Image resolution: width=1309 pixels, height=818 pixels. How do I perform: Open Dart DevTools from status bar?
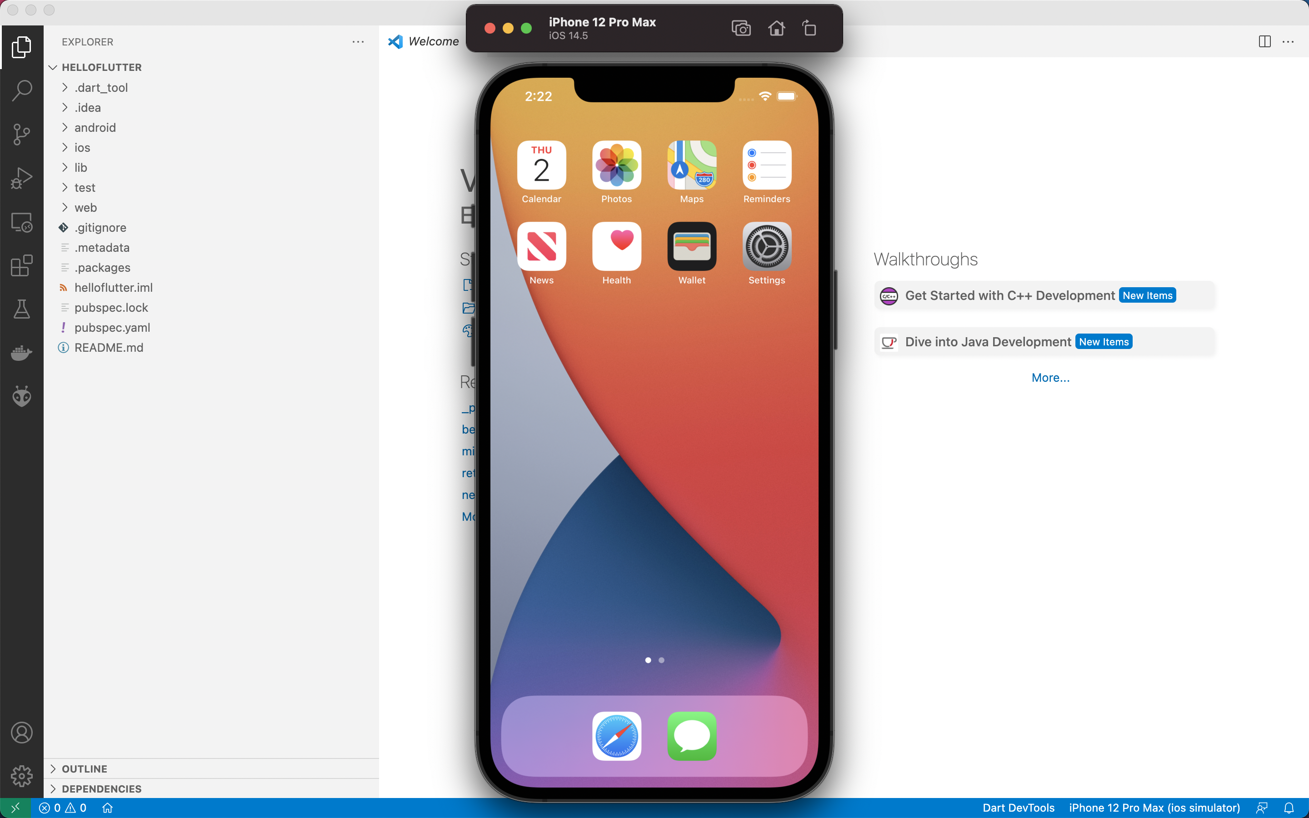tap(1019, 808)
